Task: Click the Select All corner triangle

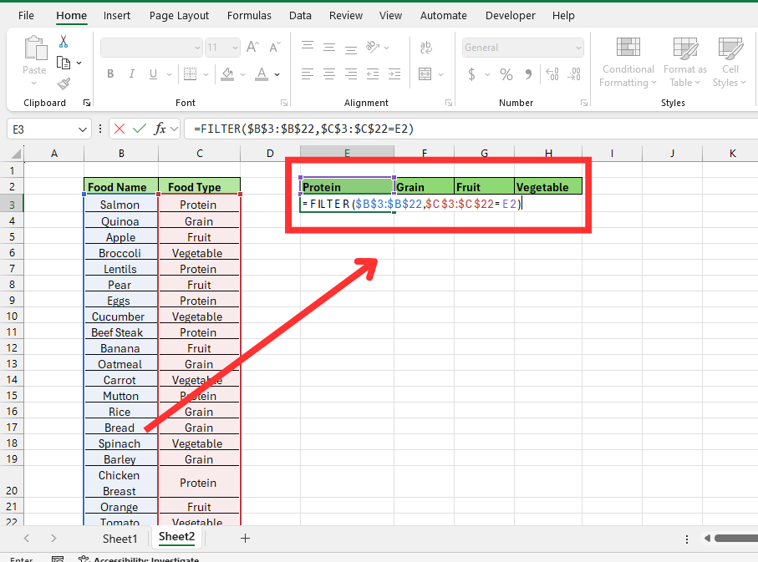Action: [17, 154]
